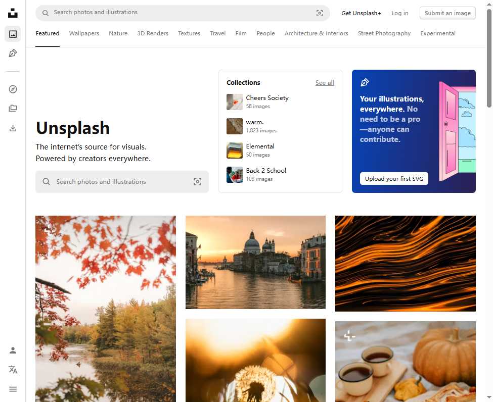Click the Submit an image button

click(447, 13)
